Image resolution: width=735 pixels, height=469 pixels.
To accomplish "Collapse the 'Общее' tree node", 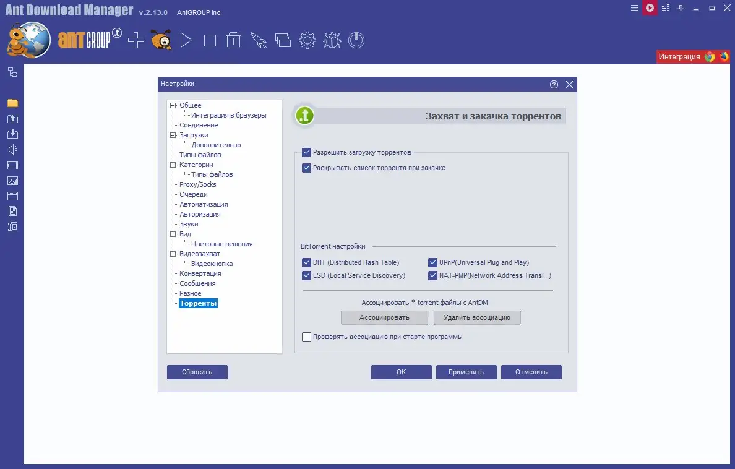I will click(173, 106).
